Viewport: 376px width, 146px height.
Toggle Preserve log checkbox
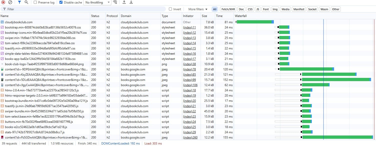tap(35, 2)
